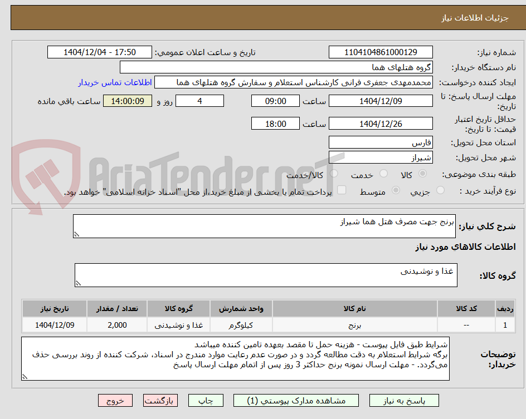This screenshot has height=419, width=526.
Task: Click the نام کالا column header
Action: tap(354, 308)
